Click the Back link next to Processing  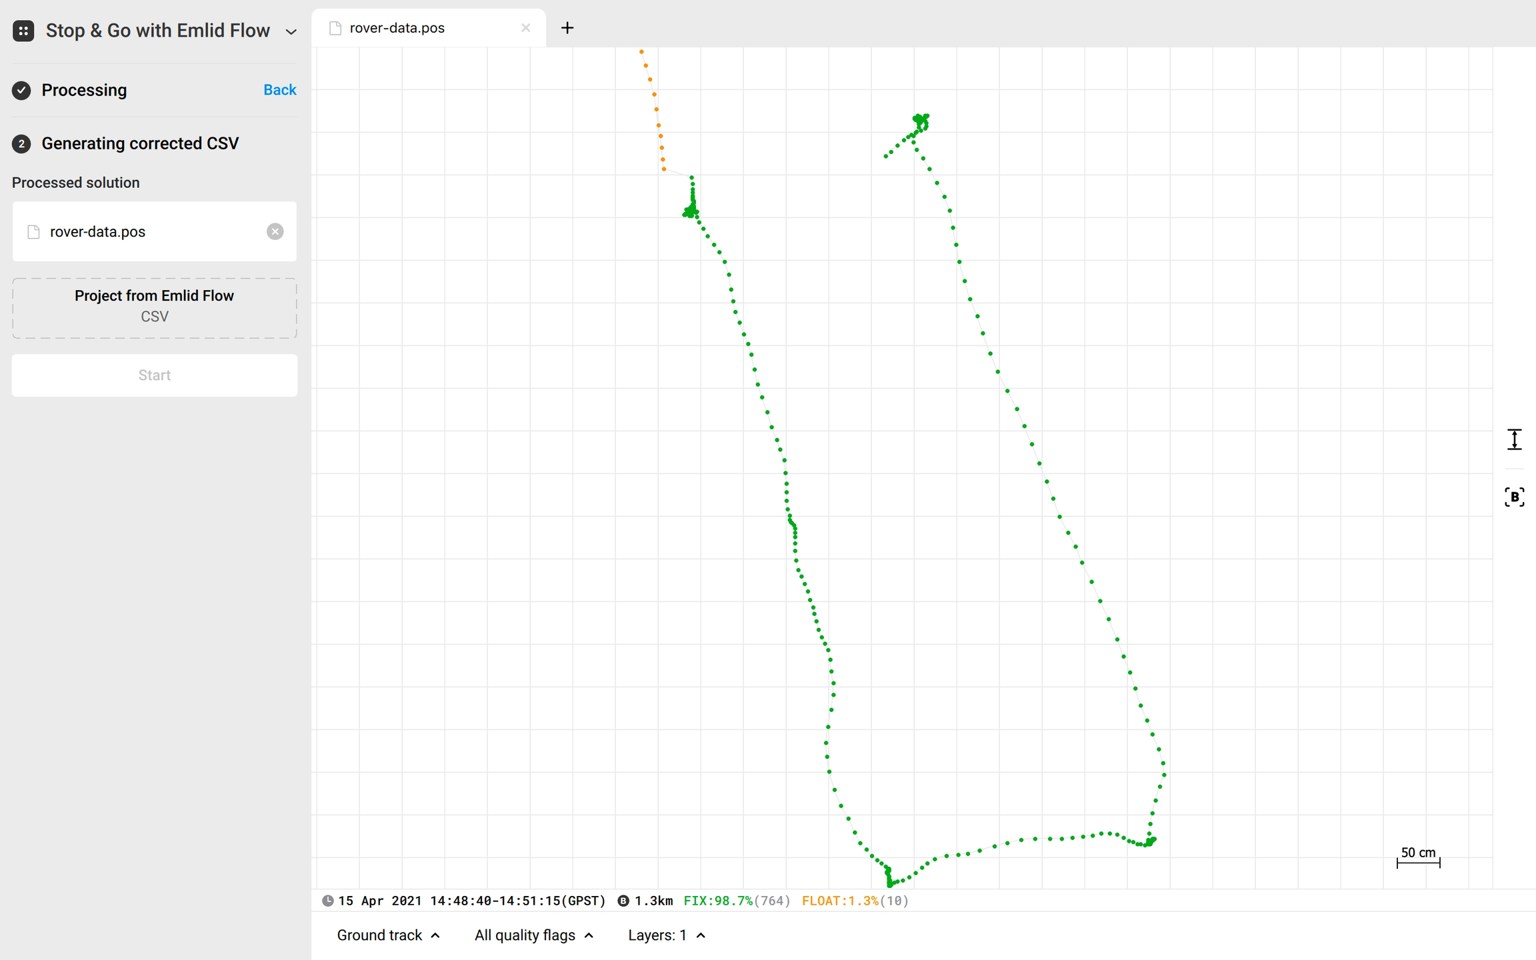tap(279, 90)
